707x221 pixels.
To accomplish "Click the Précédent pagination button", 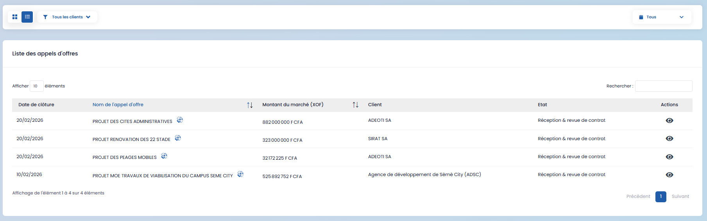I will [x=638, y=196].
